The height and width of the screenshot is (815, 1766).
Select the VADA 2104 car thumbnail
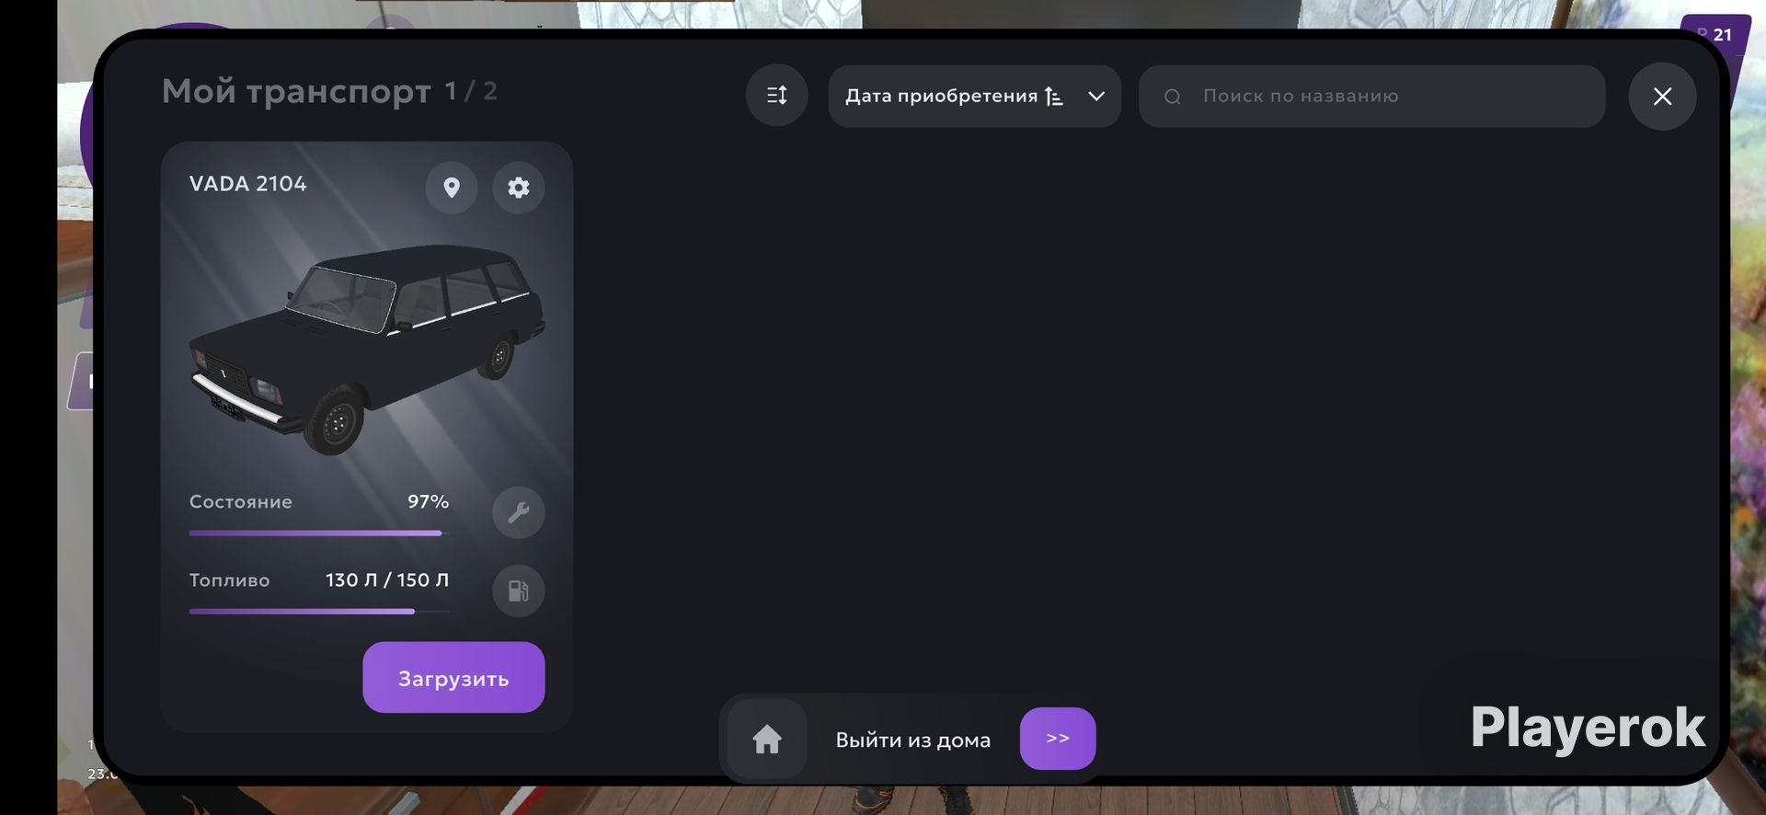(366, 350)
